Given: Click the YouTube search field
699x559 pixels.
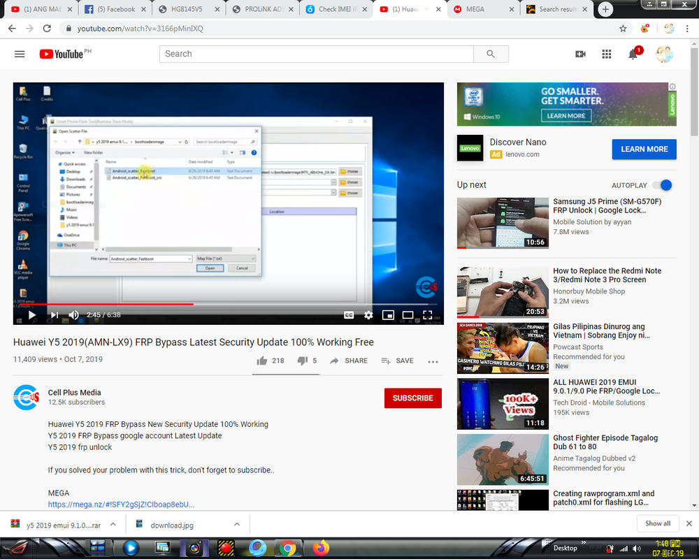Looking at the screenshot, I should pos(317,54).
